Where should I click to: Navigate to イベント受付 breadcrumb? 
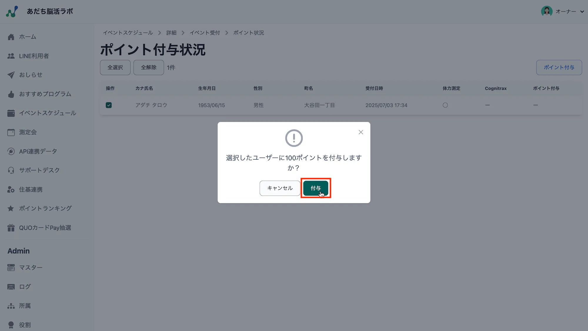(205, 33)
